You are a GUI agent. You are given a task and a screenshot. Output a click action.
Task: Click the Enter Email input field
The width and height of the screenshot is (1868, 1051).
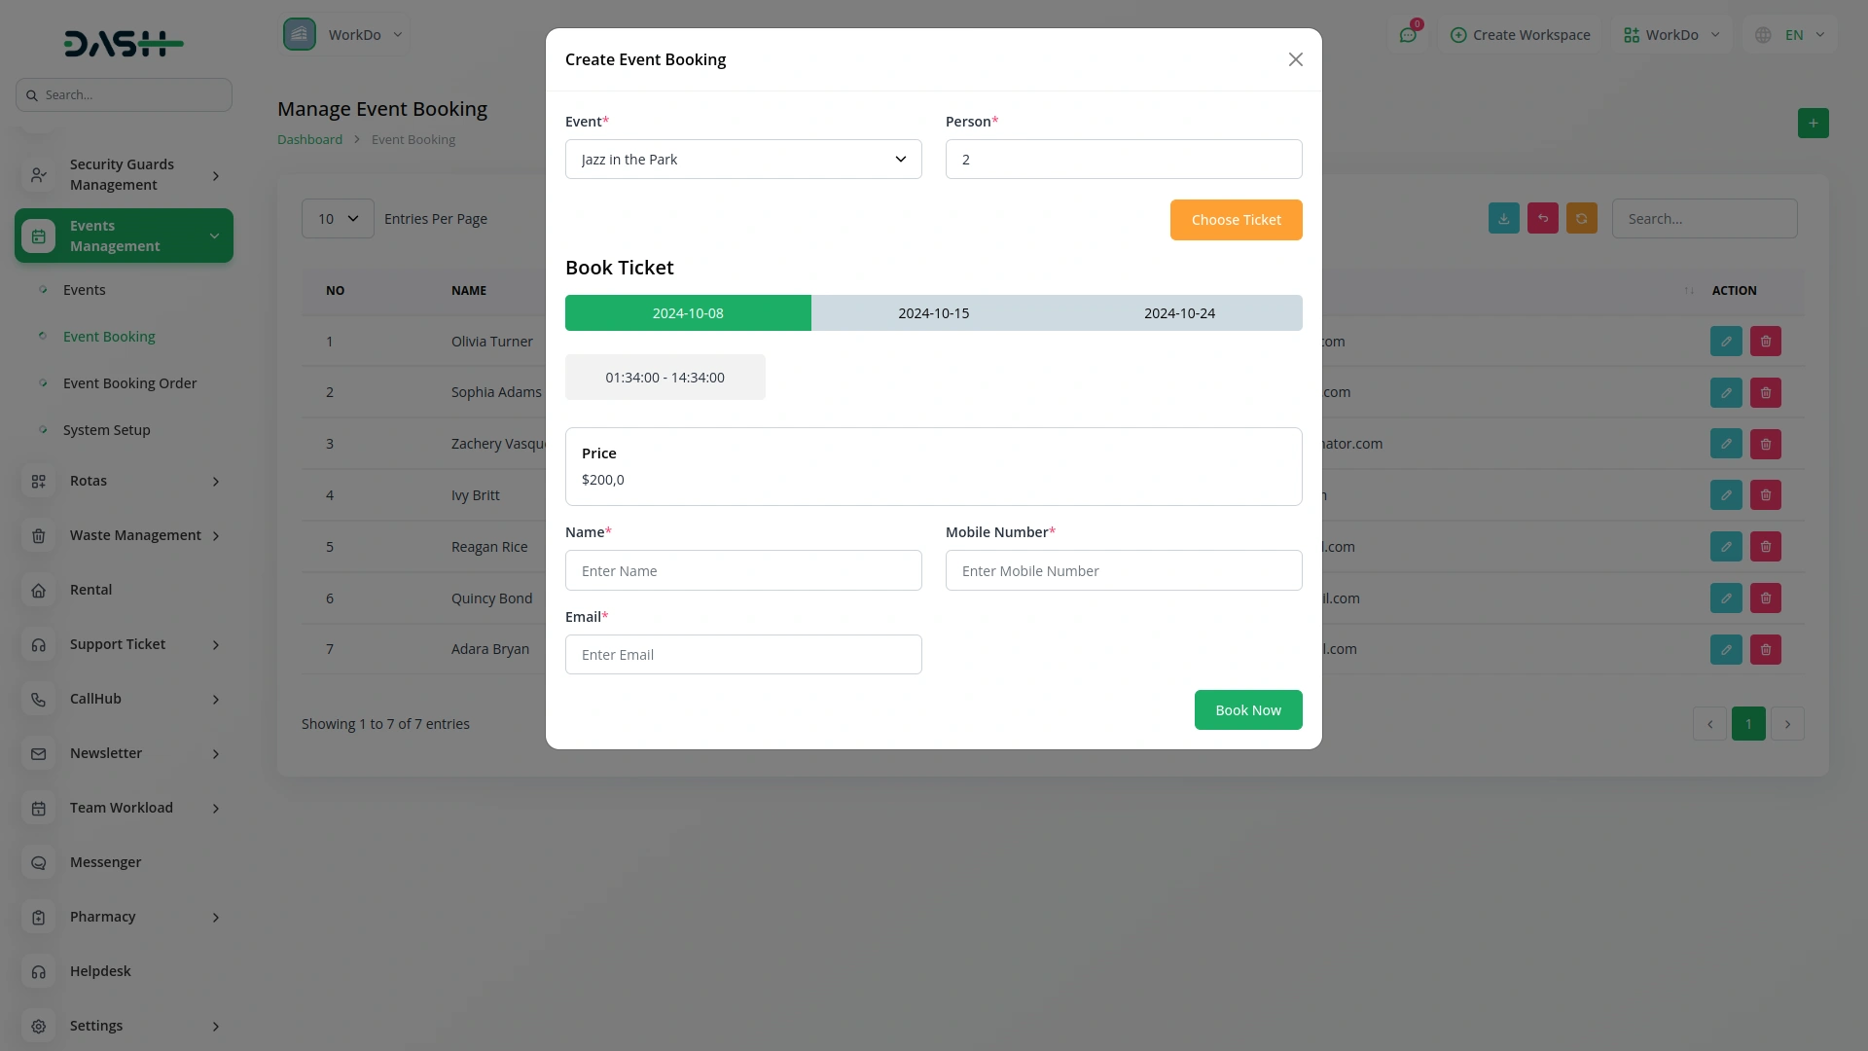(x=743, y=655)
